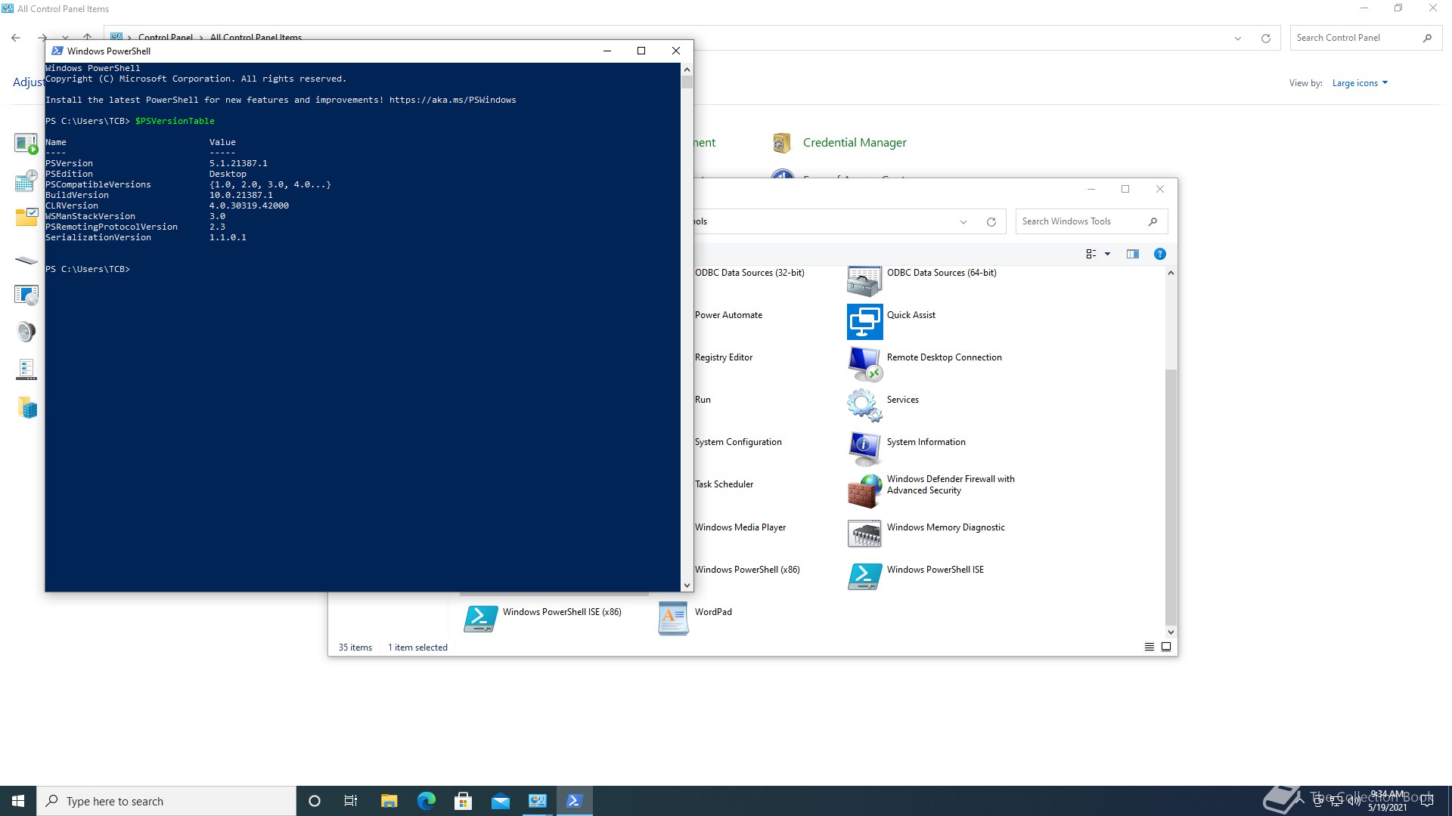Screen dimensions: 1452x816
Task: Open Mail app from taskbar
Action: pyautogui.click(x=500, y=801)
